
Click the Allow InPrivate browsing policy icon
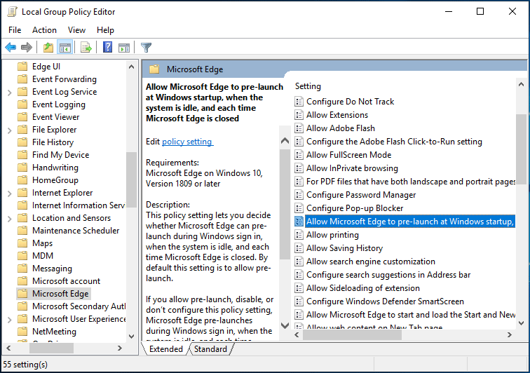click(299, 168)
